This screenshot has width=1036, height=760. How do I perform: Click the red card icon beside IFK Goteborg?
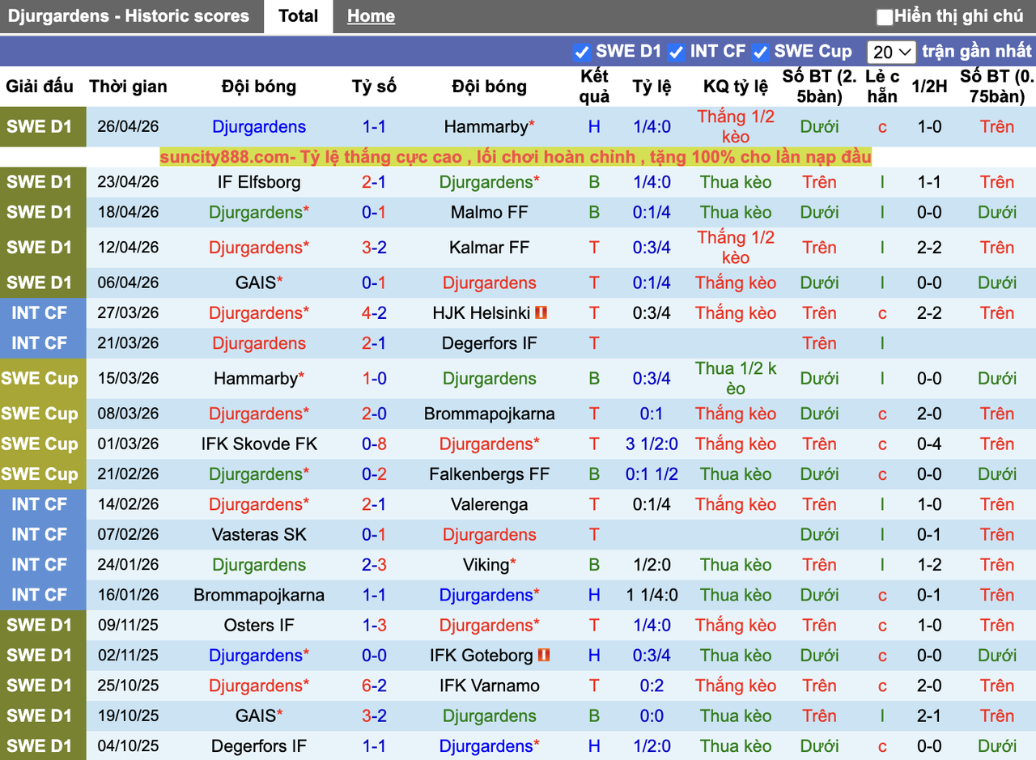[x=544, y=655]
